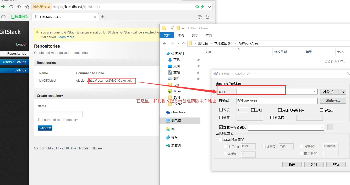
Task: Click the properties checkmark icon in Explorer title bar
Action: 172,28
